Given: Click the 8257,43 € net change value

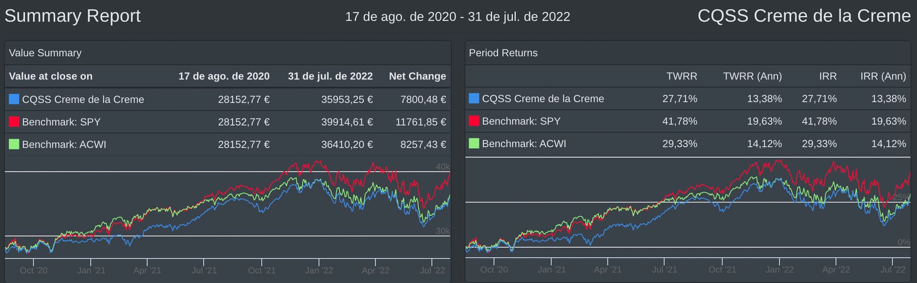Looking at the screenshot, I should pos(423,144).
